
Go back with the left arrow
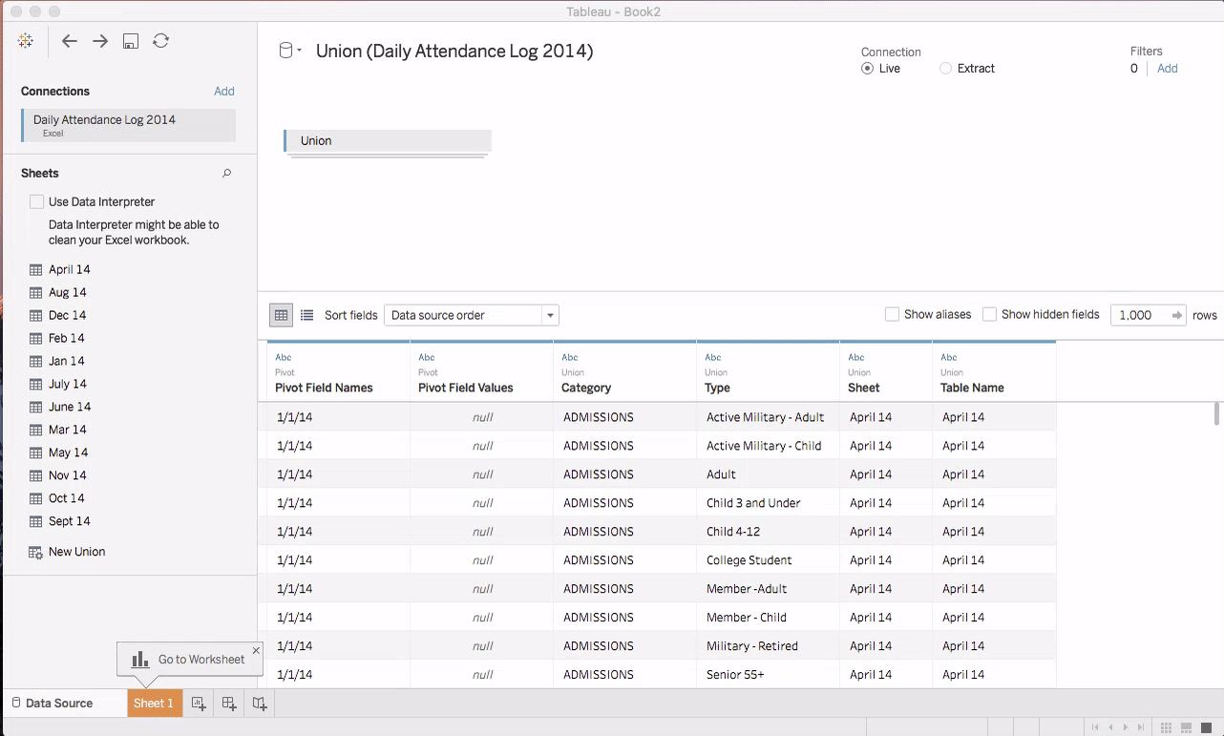click(x=70, y=41)
